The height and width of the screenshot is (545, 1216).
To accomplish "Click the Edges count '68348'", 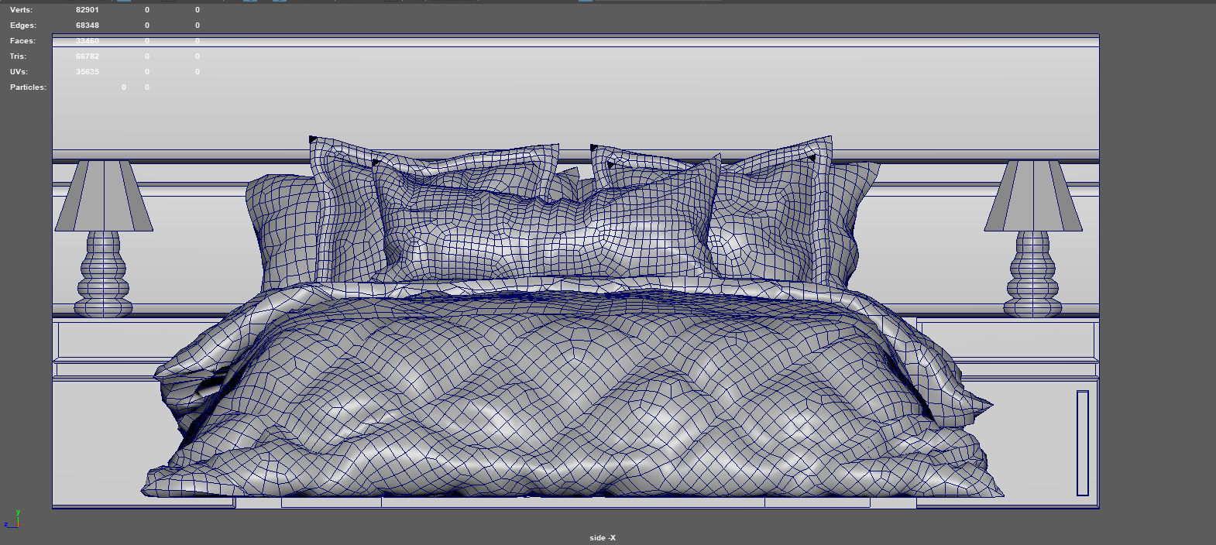I will point(88,26).
